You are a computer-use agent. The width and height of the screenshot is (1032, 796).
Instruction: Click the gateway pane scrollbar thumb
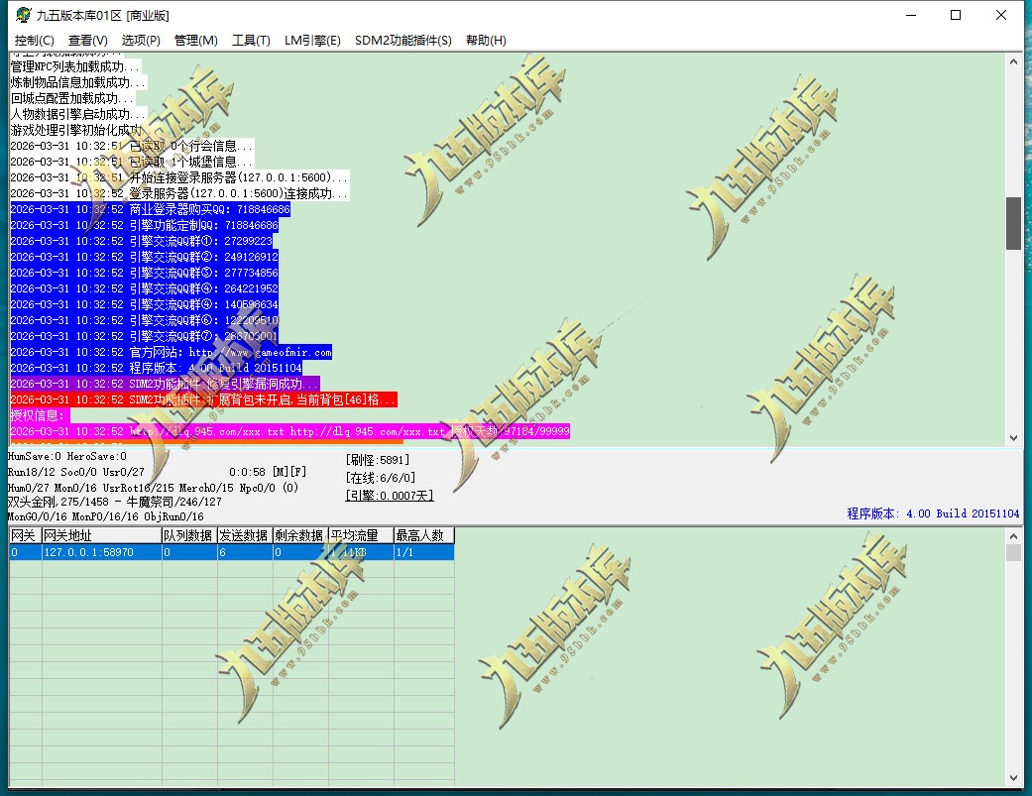point(1013,552)
